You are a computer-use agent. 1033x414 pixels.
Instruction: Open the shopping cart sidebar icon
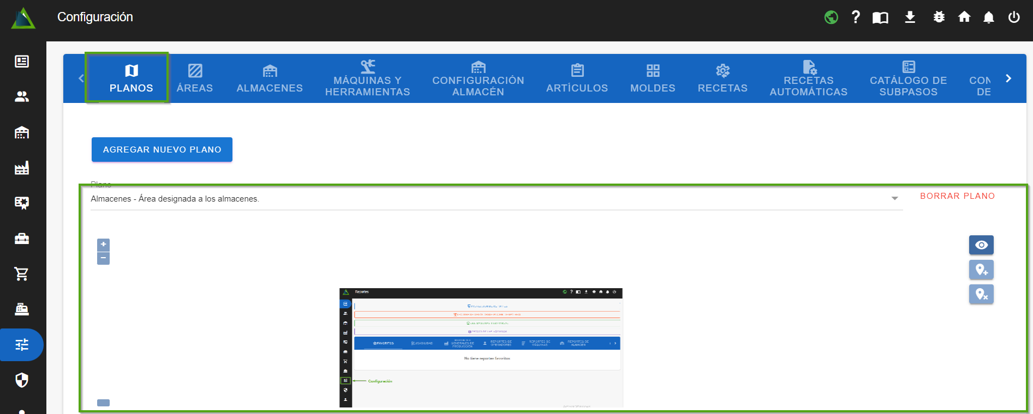(22, 274)
